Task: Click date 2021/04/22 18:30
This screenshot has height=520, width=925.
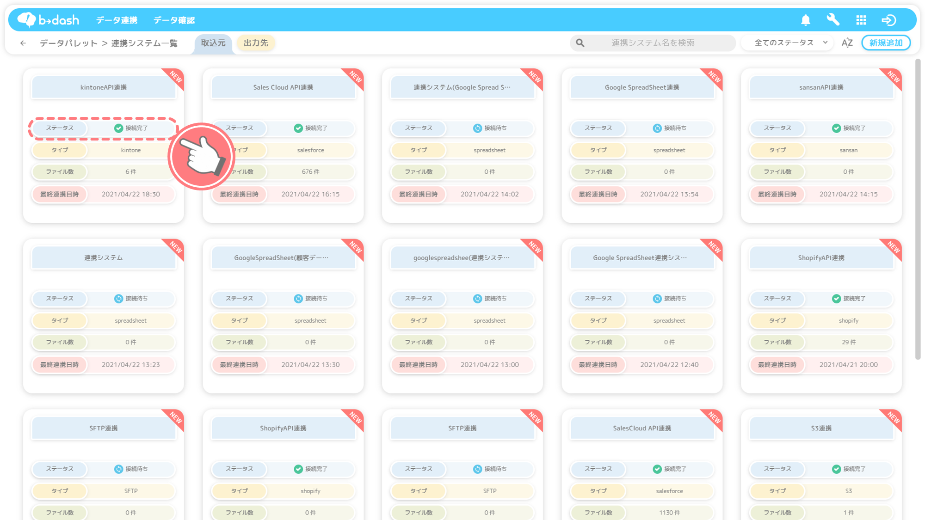Action: pos(131,194)
